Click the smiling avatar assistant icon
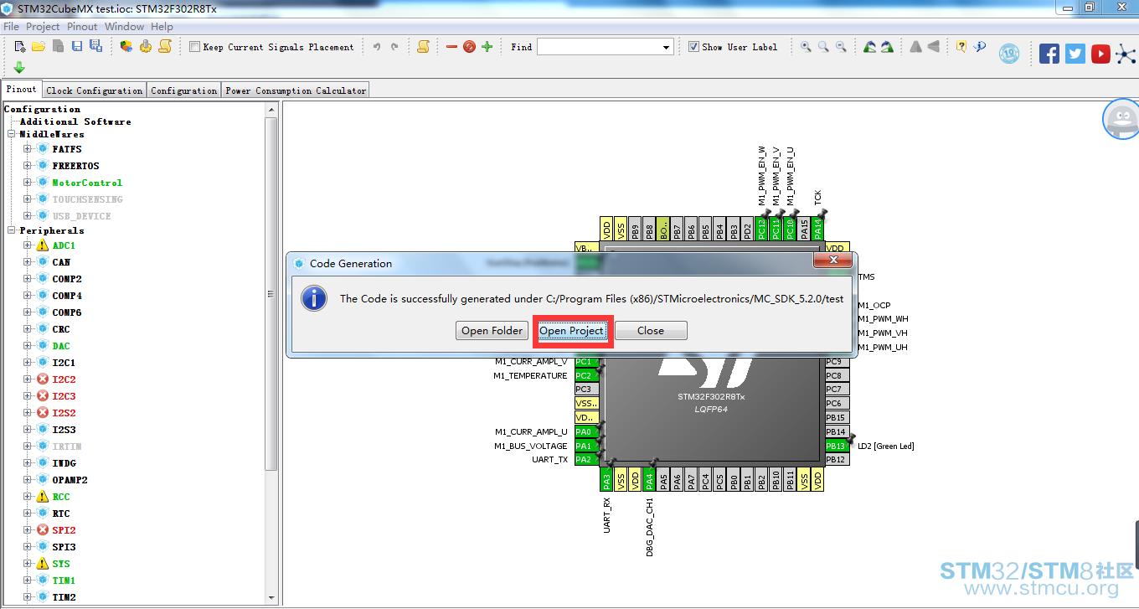The width and height of the screenshot is (1139, 609). coord(1121,119)
